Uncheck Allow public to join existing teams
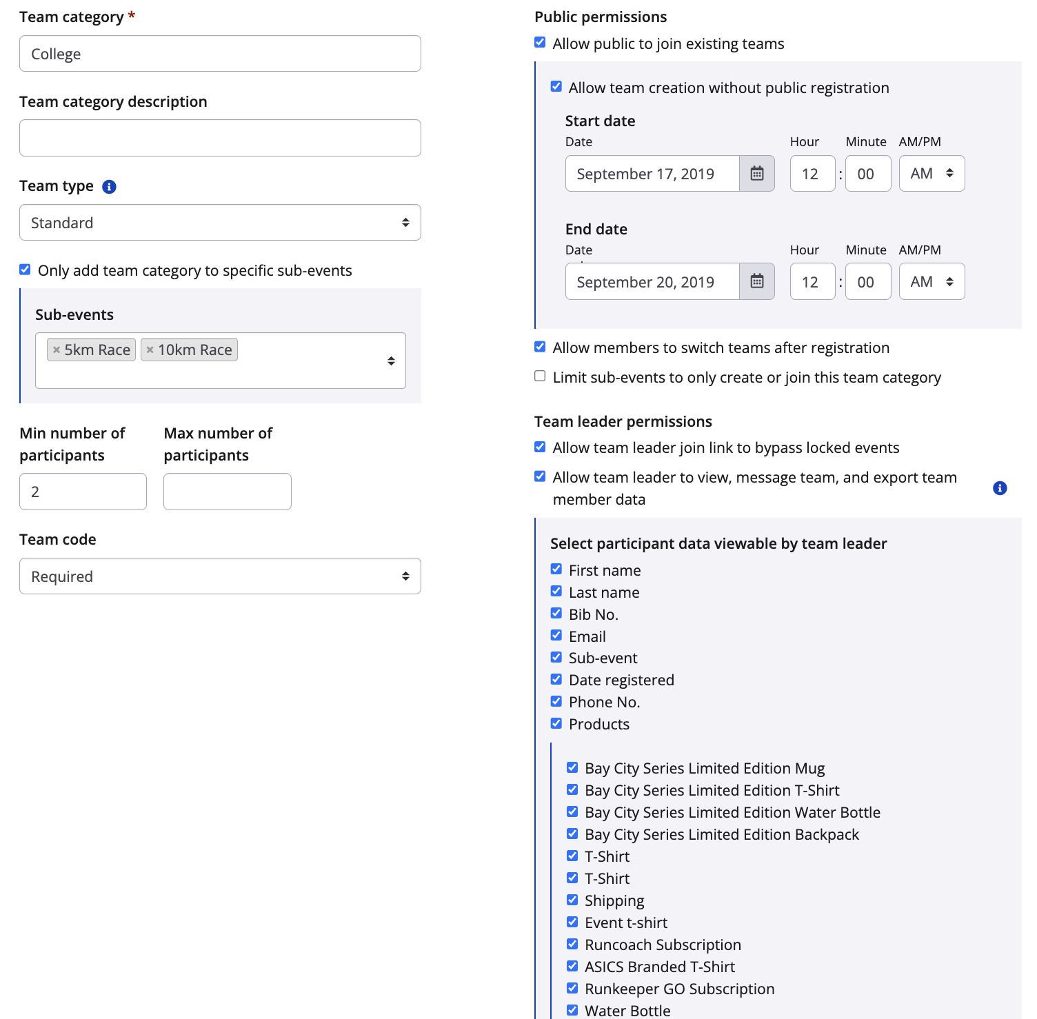The width and height of the screenshot is (1037, 1019). 540,43
